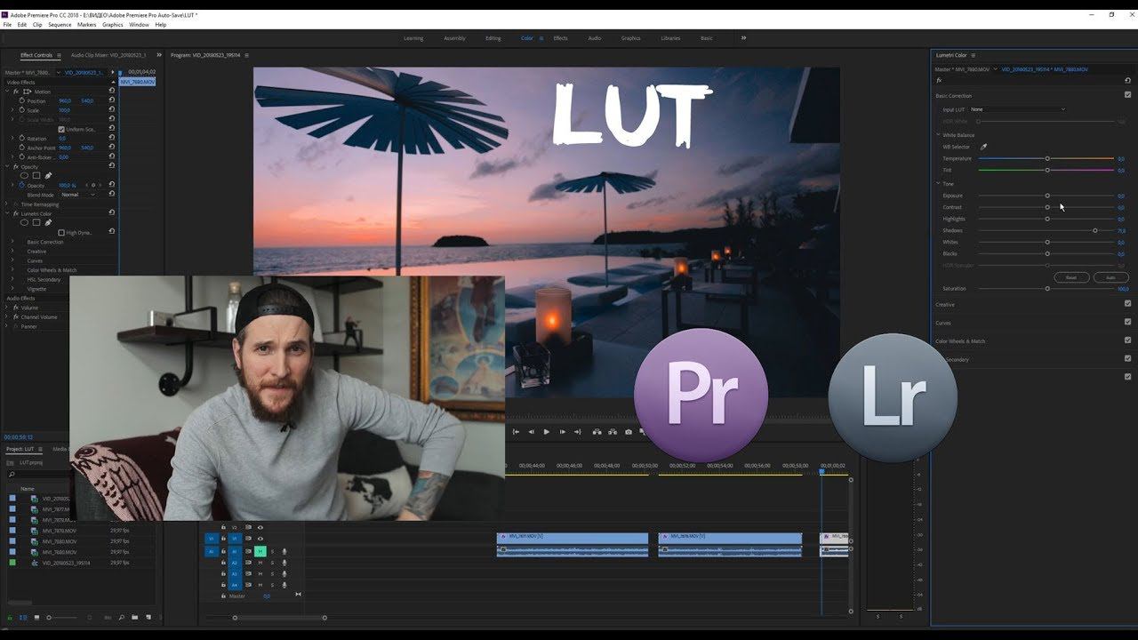
Task: Open the Color Wheels & Match section
Action: tap(960, 340)
